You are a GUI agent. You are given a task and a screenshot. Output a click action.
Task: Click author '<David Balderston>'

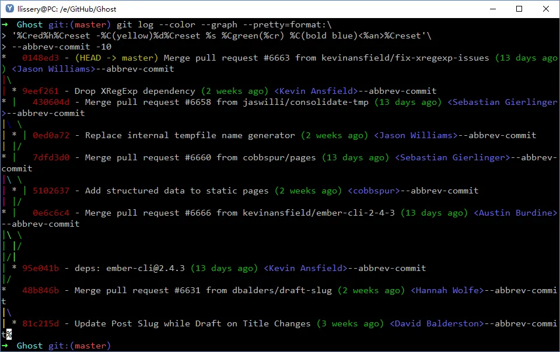pos(436,323)
